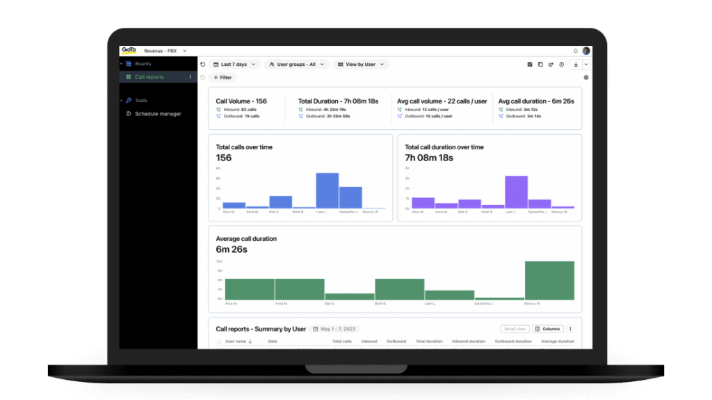Click the Columns button
This screenshot has height=400, width=712.
point(548,329)
